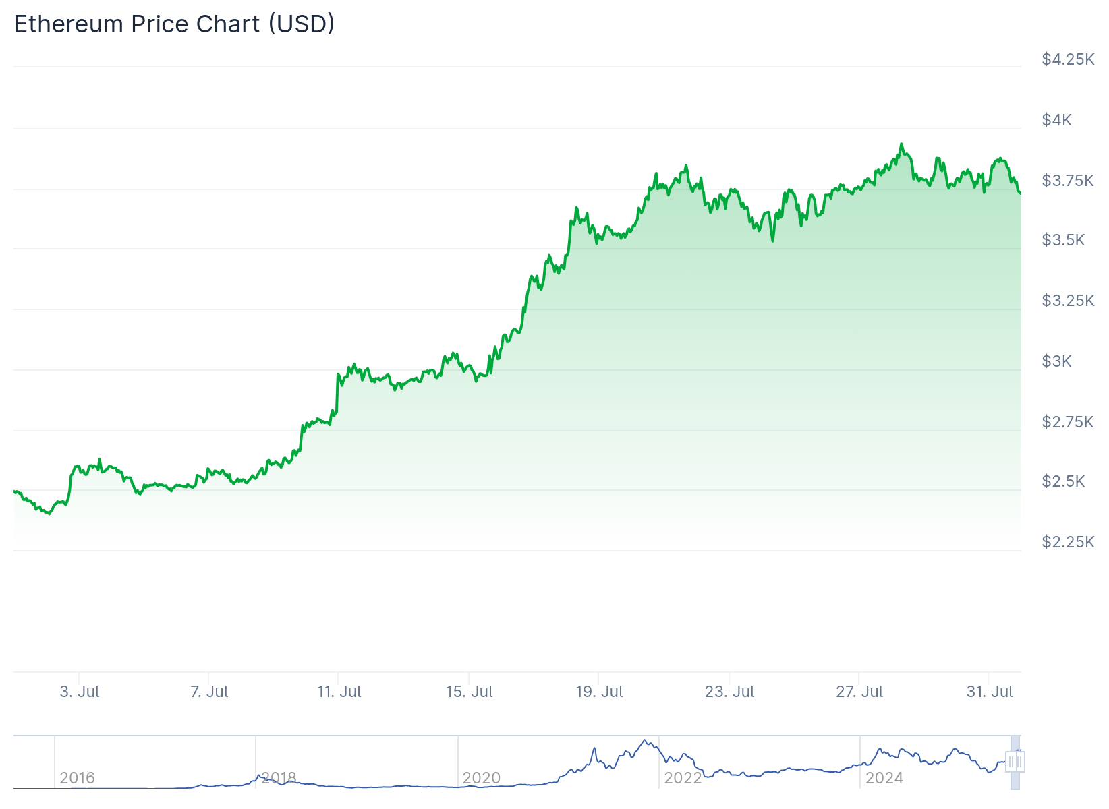The height and width of the screenshot is (809, 1109).
Task: Click the 27. Jul date axis label
Action: click(x=859, y=692)
